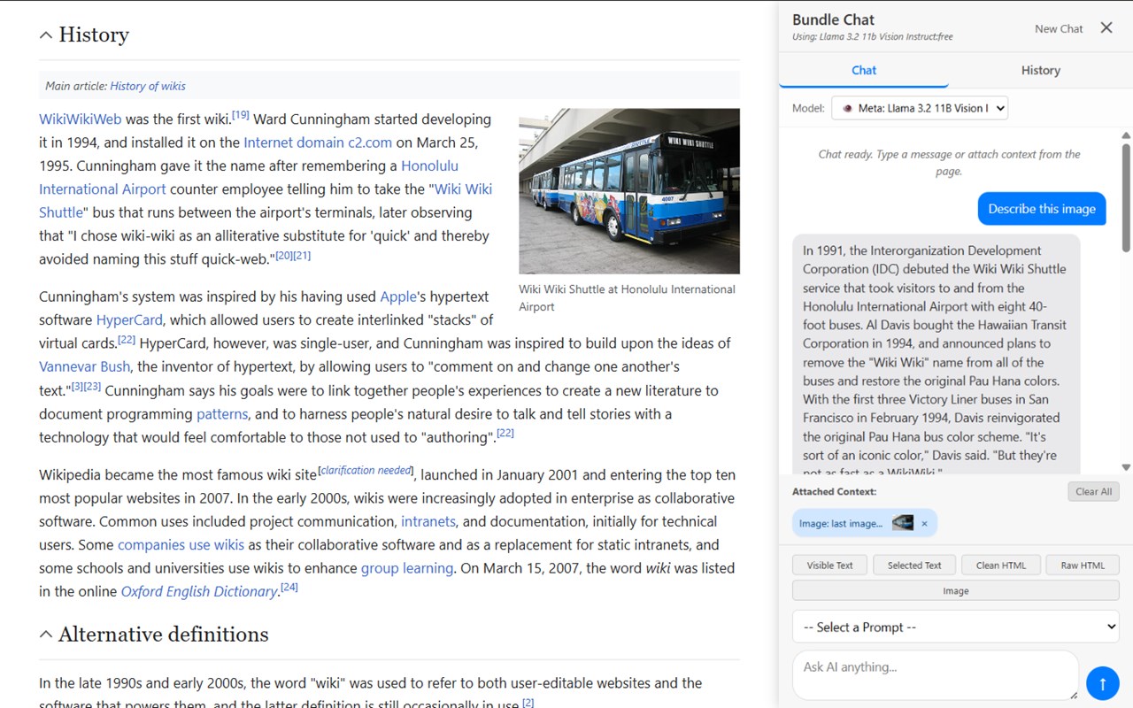This screenshot has width=1133, height=708.
Task: Attach Visible Text context
Action: pos(830,565)
